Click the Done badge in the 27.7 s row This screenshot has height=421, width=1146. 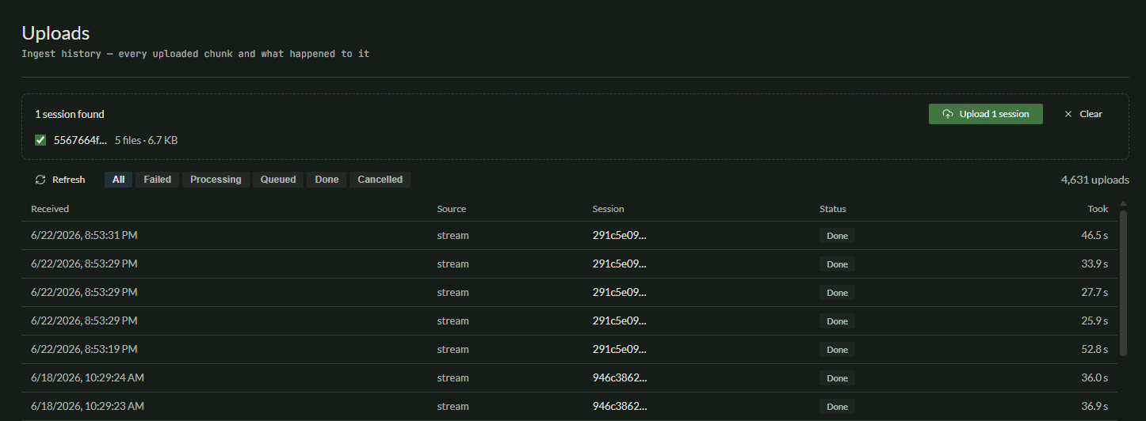837,293
